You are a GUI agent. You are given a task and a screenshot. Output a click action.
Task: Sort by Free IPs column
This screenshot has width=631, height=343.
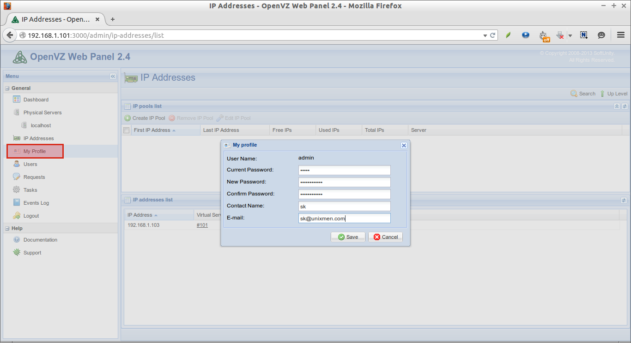(x=292, y=130)
